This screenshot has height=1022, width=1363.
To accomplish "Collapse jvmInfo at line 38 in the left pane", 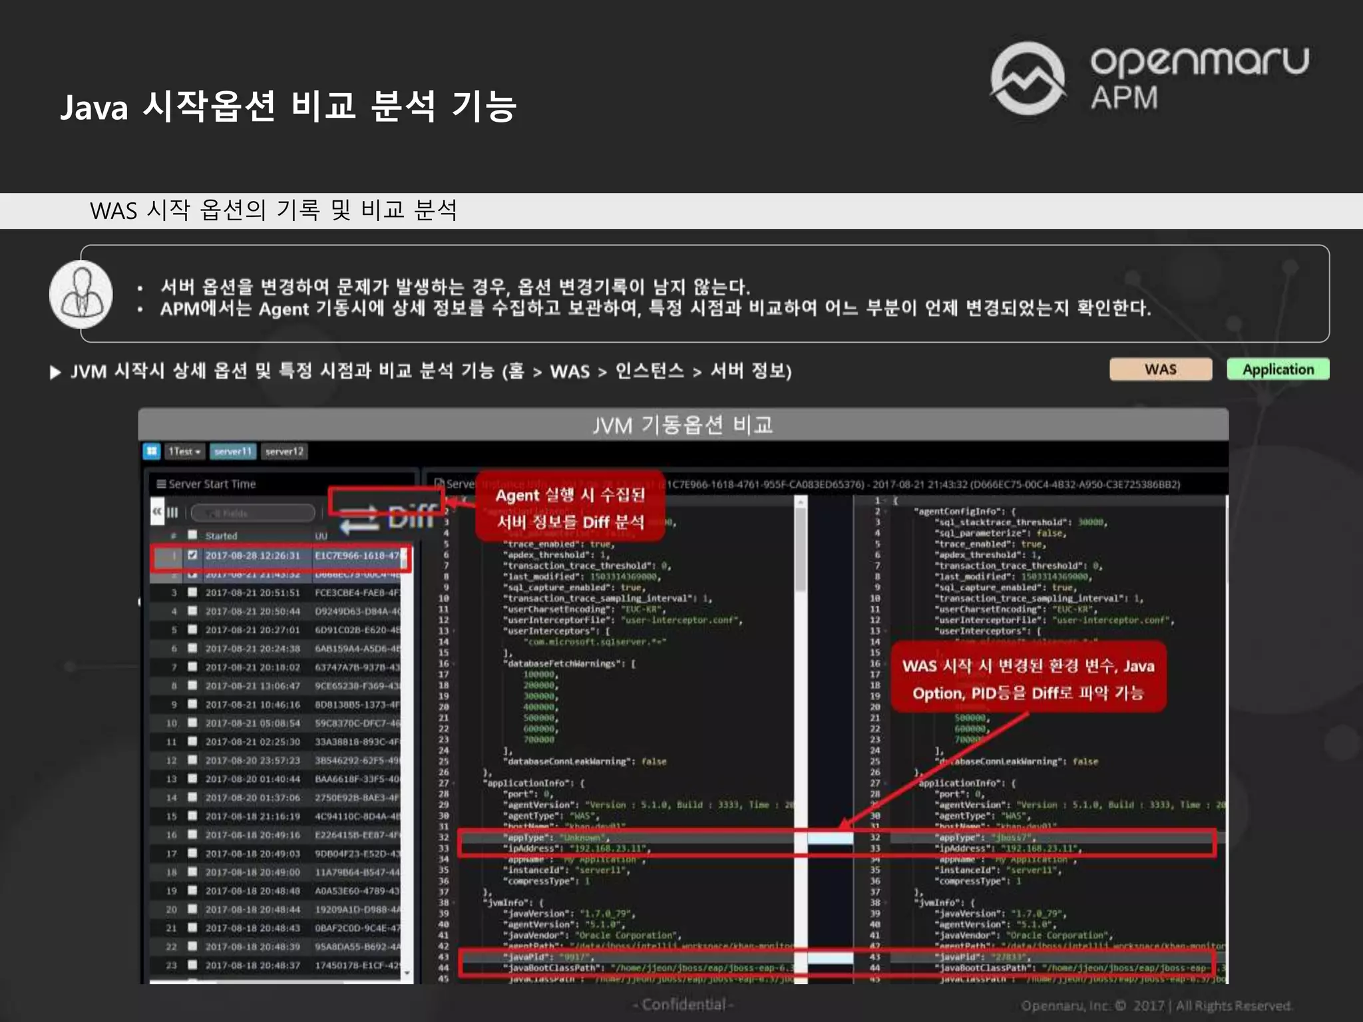I will (x=455, y=903).
